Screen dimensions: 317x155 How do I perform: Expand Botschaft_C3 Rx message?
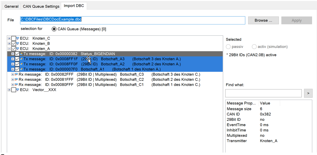tap(13, 75)
